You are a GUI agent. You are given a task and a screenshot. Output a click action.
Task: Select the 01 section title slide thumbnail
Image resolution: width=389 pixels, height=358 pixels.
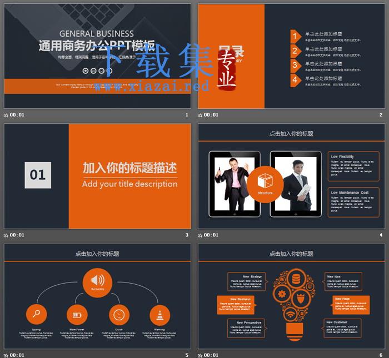pos(97,176)
